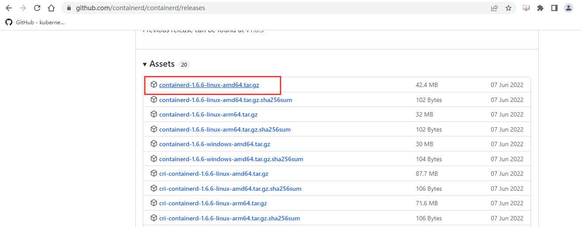The image size is (581, 227).
Task: Open the browser profile avatar
Action: tap(569, 8)
